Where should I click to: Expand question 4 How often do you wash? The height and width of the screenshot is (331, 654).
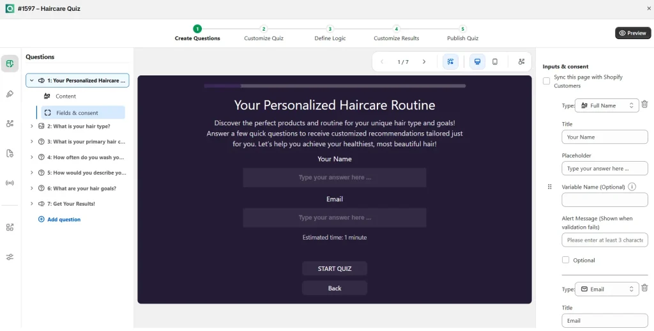coord(32,157)
